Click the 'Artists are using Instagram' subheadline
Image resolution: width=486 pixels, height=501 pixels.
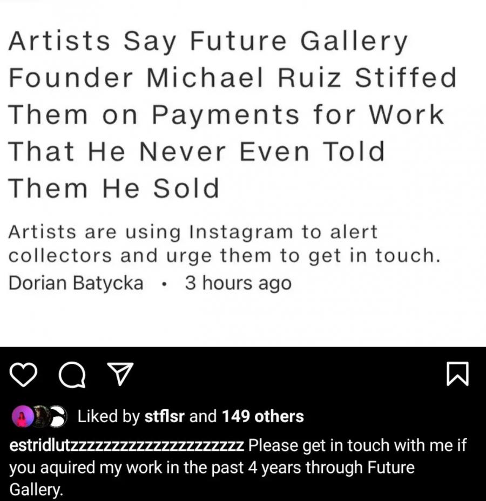tap(193, 233)
